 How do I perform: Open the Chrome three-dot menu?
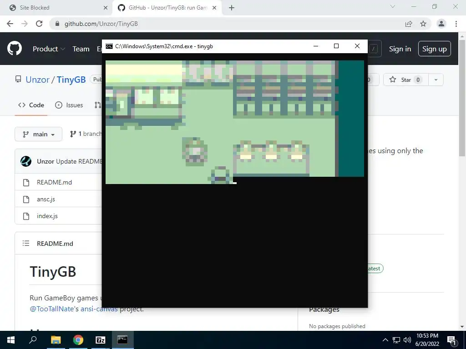(456, 24)
